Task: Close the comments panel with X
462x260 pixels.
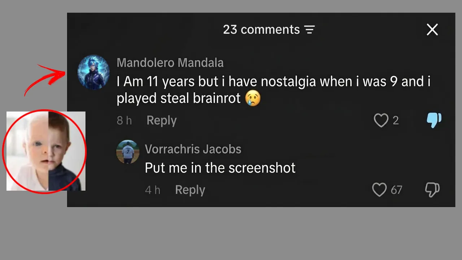Action: [x=432, y=30]
